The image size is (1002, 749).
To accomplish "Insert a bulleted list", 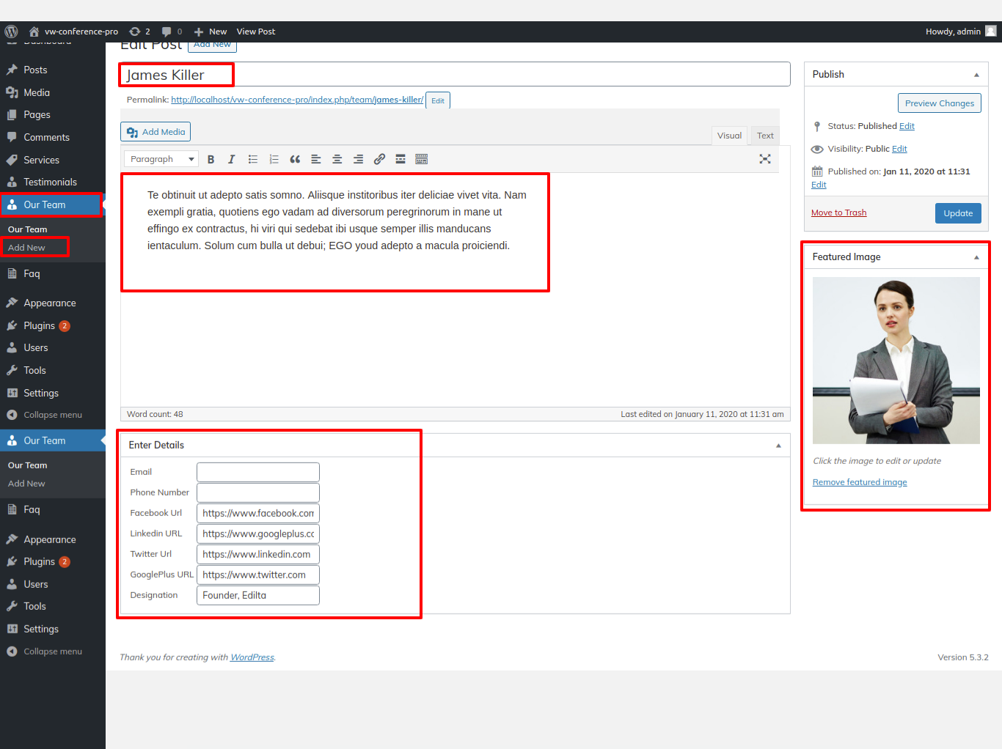I will coord(252,159).
